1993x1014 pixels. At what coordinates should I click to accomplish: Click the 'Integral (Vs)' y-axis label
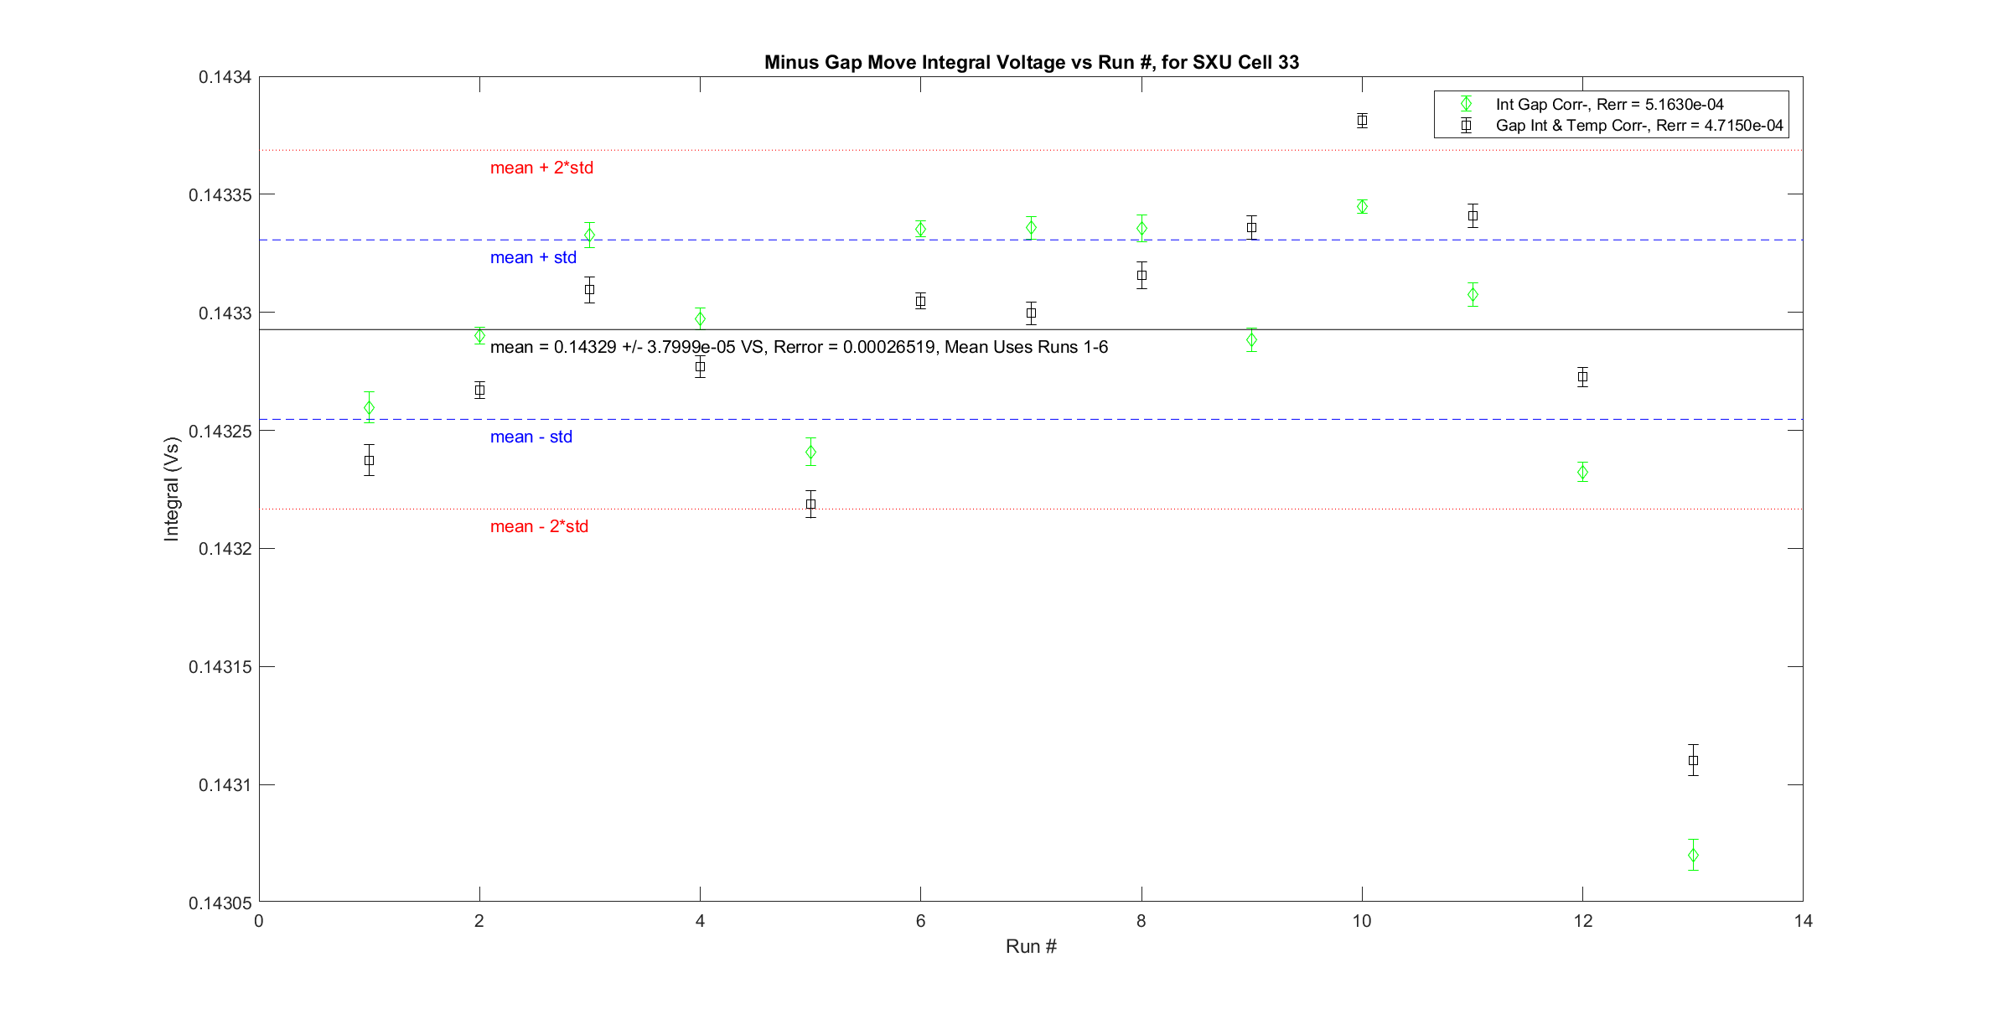pos(172,489)
